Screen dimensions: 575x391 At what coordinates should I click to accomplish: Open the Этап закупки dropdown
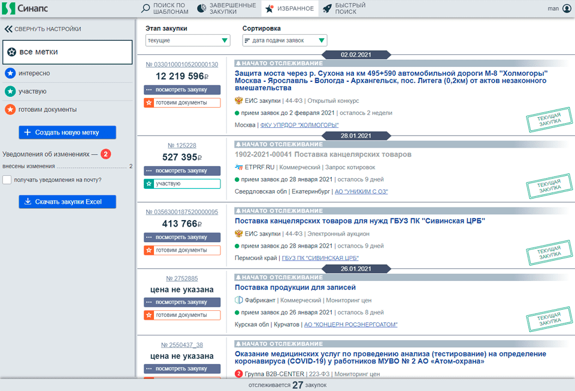tap(187, 40)
